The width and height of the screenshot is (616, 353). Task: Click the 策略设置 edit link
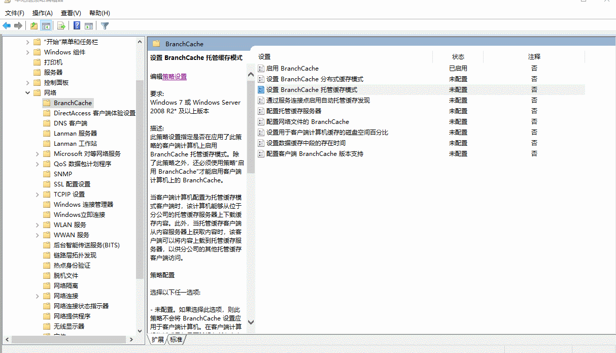[175, 77]
